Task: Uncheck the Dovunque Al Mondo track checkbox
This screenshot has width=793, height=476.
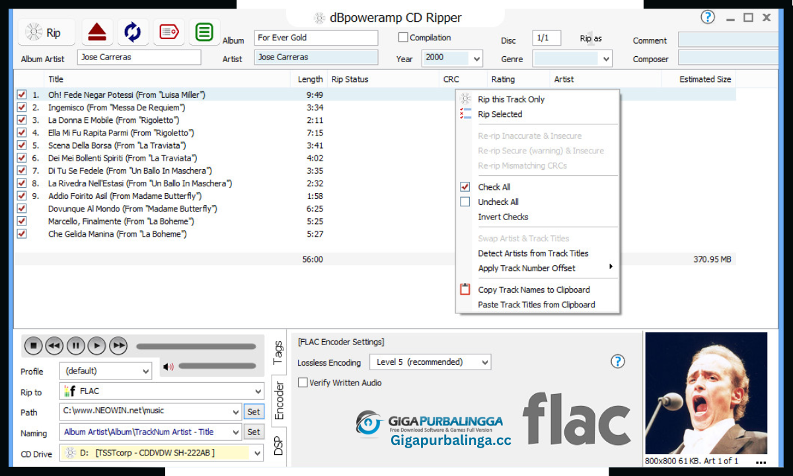Action: 22,209
